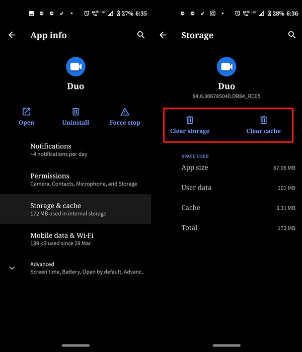Tap the right screen navigation gesture bar
The width and height of the screenshot is (302, 352).
(226, 345)
